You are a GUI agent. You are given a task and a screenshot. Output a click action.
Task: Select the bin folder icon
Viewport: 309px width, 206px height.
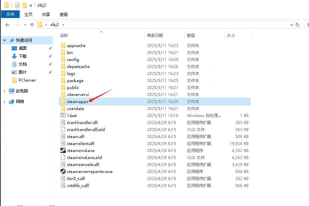click(63, 52)
